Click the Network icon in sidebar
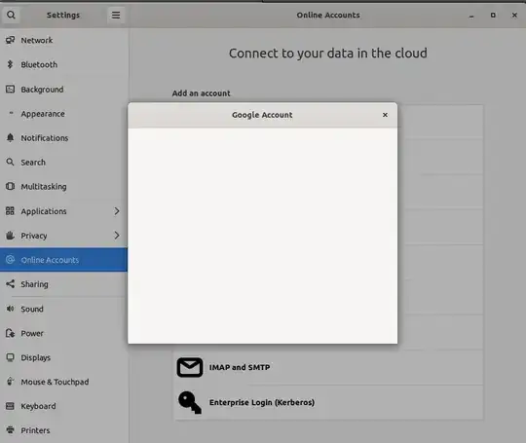This screenshot has width=526, height=443. coord(10,40)
